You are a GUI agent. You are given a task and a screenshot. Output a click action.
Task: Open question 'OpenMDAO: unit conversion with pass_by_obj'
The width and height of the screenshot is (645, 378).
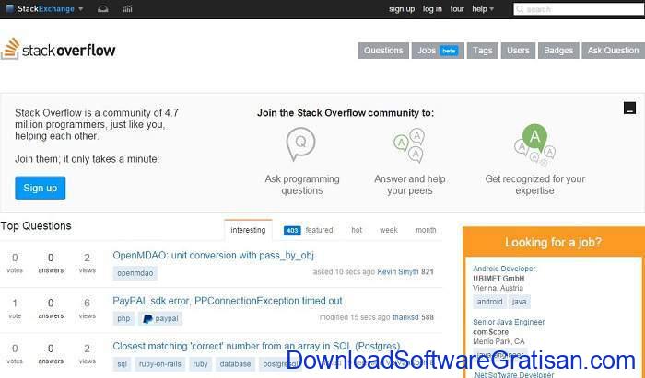point(213,256)
